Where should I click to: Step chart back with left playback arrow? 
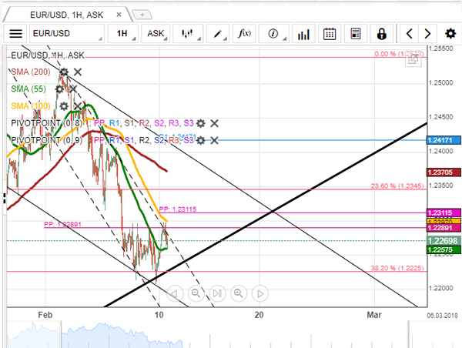coord(175,293)
